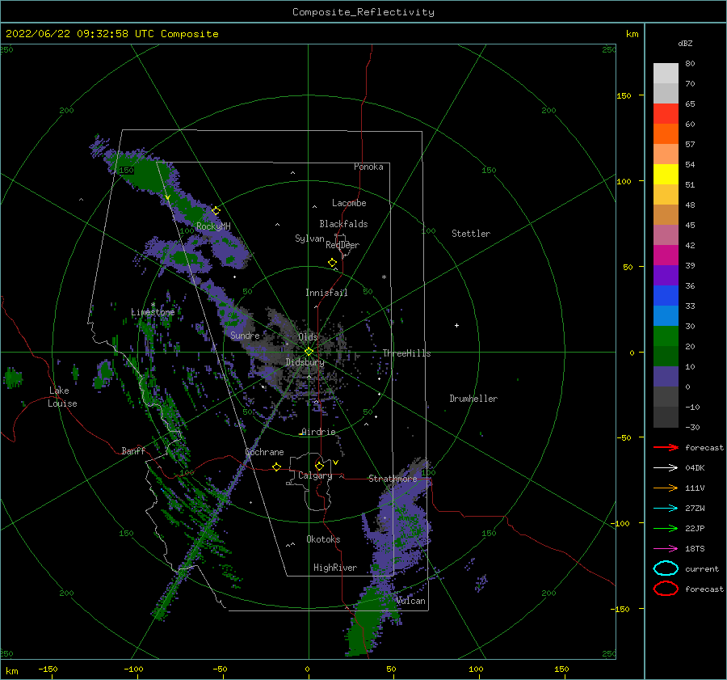Select the blue 36 dBZ color swatch
Viewport: 727px width, 680px height.
click(666, 296)
